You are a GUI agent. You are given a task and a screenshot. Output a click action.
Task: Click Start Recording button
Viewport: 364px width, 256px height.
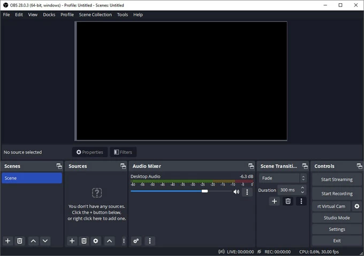point(337,193)
